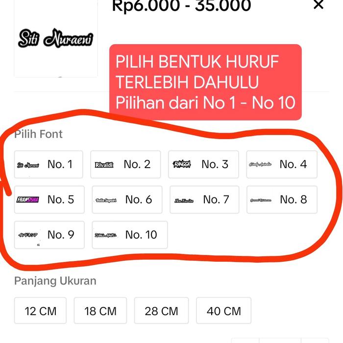Click the Fransisha font sample icon
343x343 pixels.
[28, 199]
